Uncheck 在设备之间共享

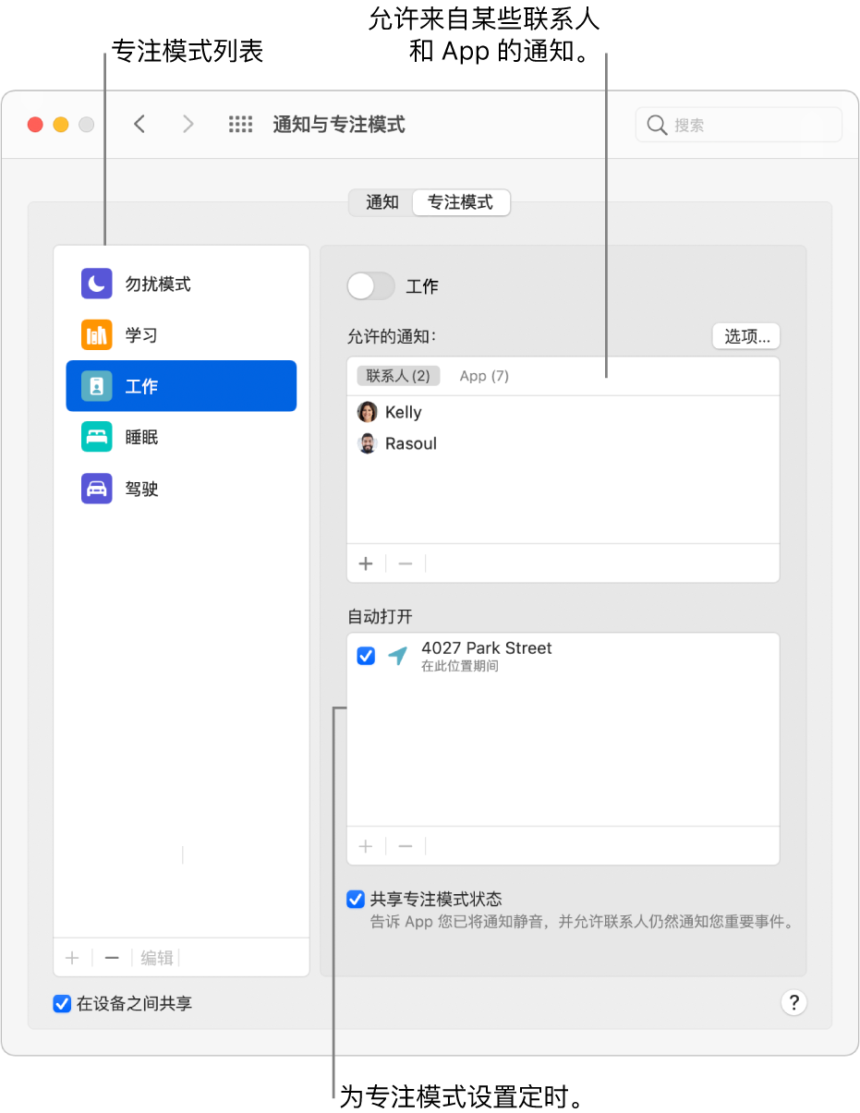click(62, 1003)
